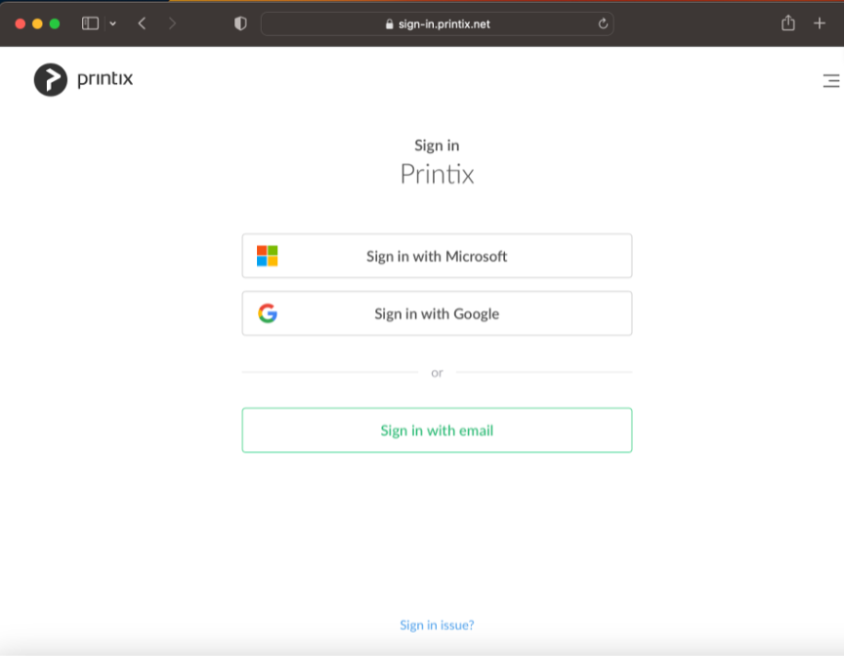The width and height of the screenshot is (845, 657).
Task: Toggle the Safari sidebar icon
Action: 90,23
